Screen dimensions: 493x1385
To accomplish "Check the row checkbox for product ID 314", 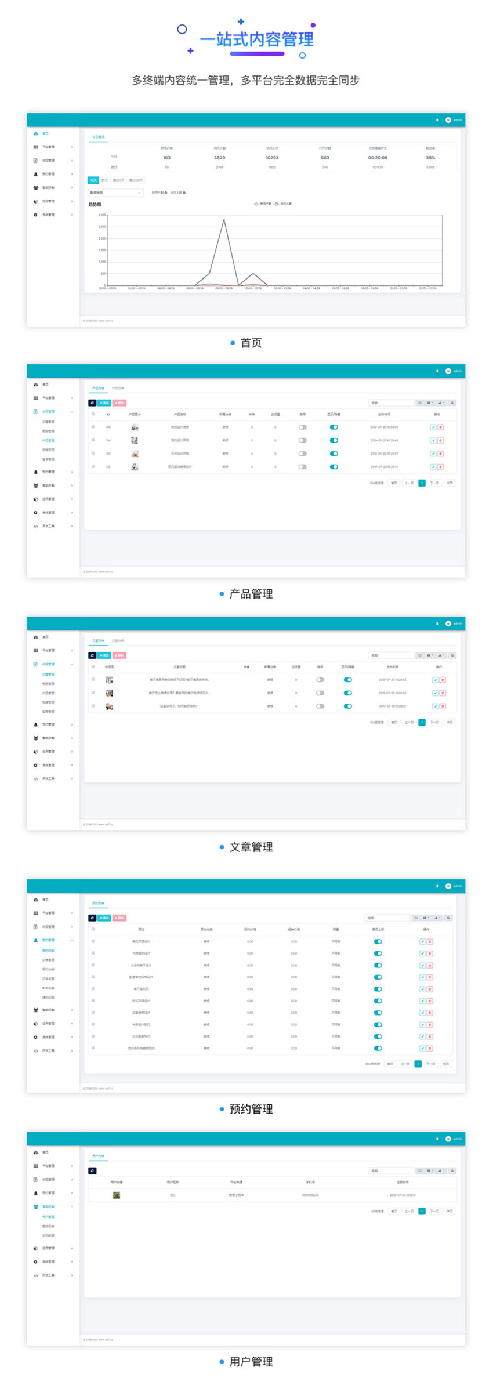I will coord(93,440).
